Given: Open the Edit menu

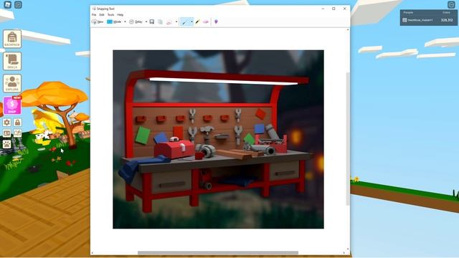Looking at the screenshot, I should click(102, 14).
